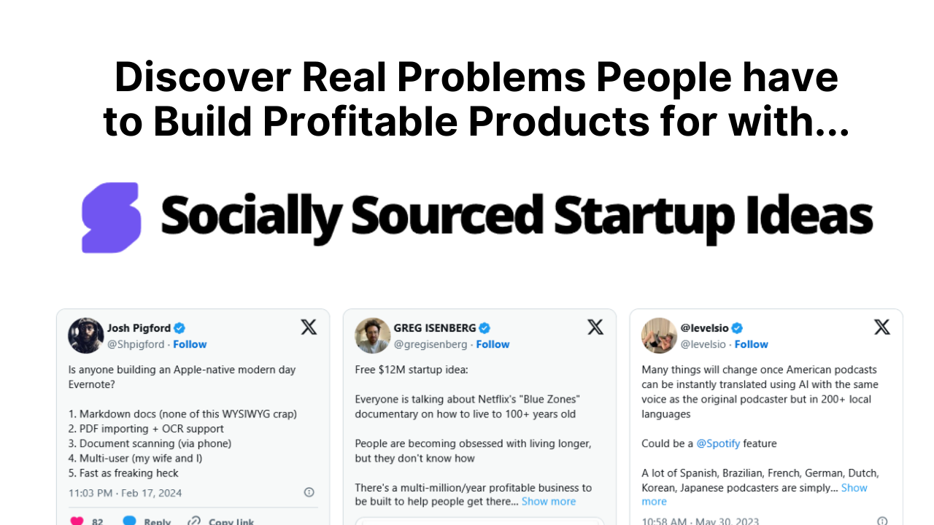Like Josh Pigford's tweet via the heart icon
Image resolution: width=934 pixels, height=525 pixels.
click(x=75, y=520)
